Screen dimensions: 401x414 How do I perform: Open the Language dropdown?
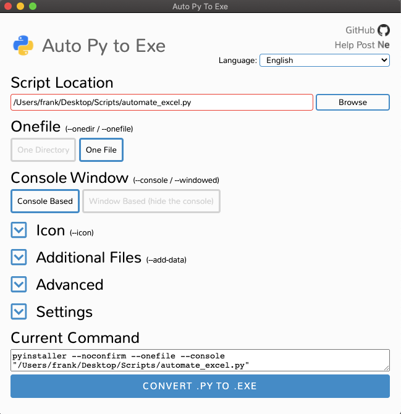pos(324,60)
